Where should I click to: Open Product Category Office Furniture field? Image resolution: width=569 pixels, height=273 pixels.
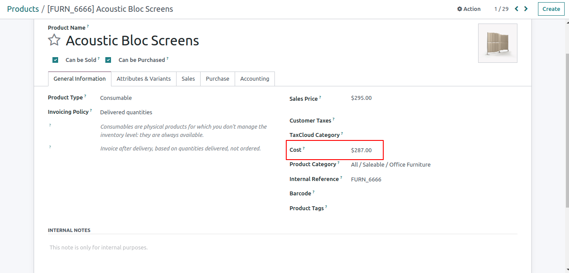pos(390,165)
